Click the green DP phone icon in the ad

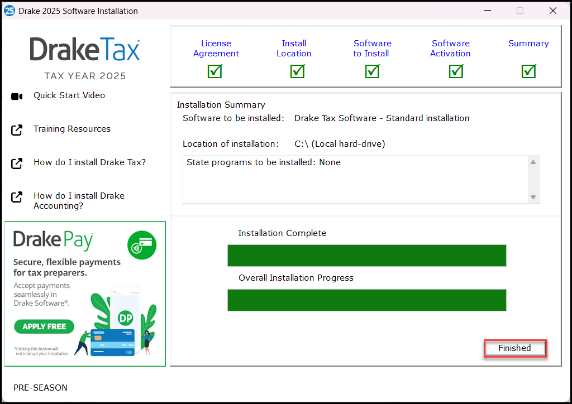[125, 317]
